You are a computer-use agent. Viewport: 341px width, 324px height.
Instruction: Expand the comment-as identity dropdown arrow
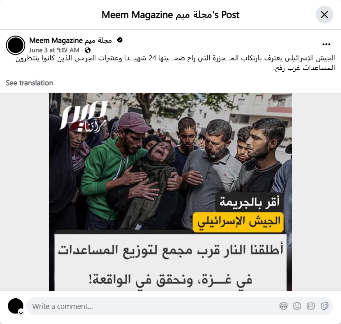coord(21,313)
